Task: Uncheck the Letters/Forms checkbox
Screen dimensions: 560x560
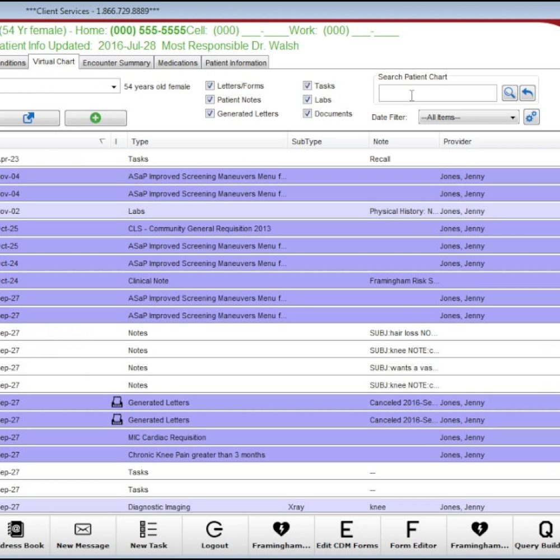Action: [210, 86]
